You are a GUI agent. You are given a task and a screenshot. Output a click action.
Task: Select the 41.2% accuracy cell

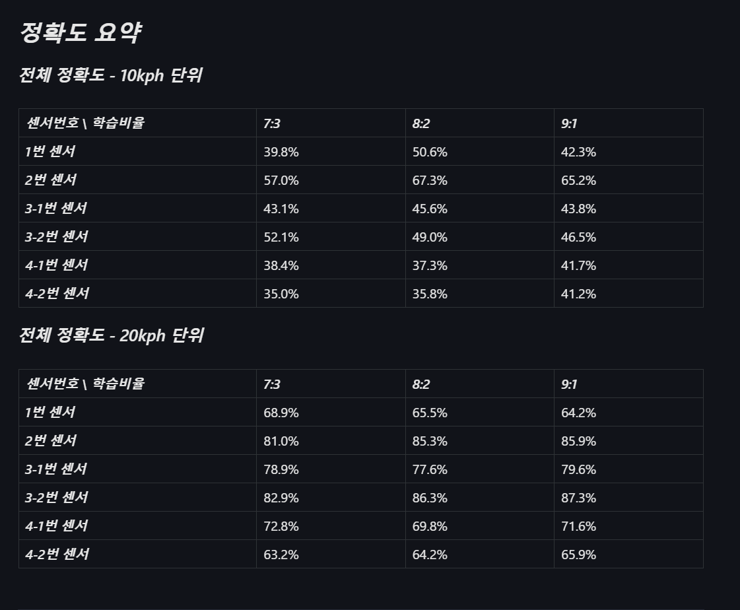[579, 294]
